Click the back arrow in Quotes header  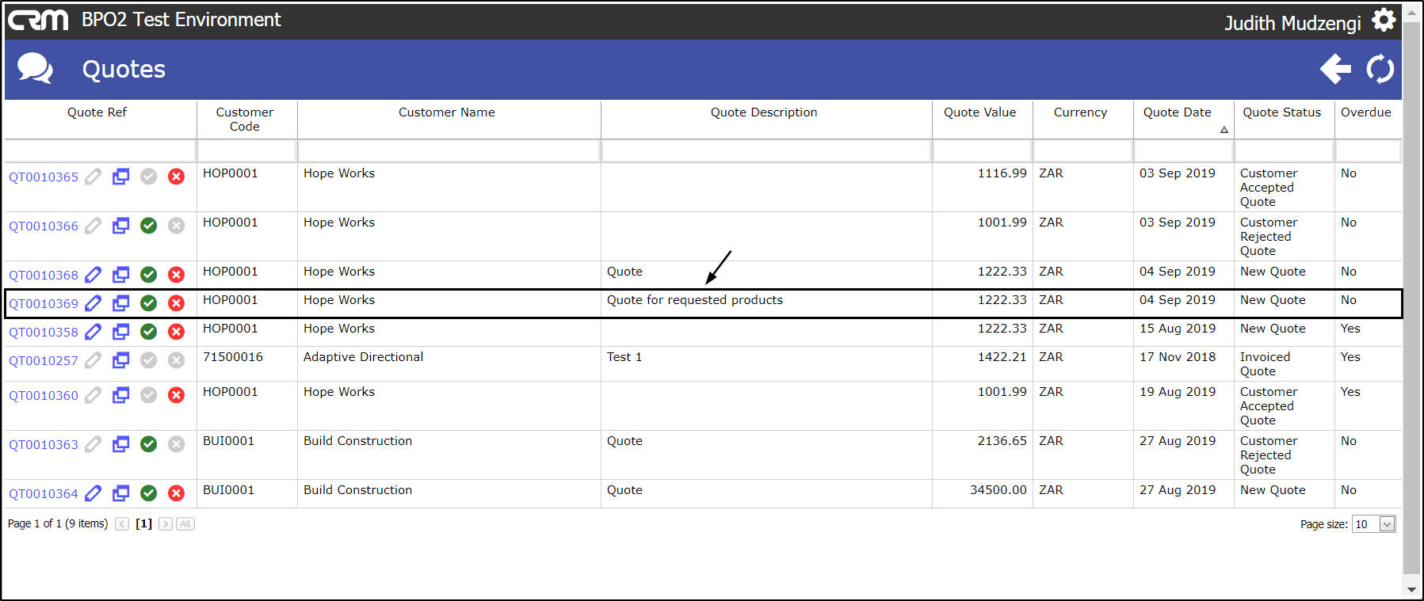coord(1335,69)
